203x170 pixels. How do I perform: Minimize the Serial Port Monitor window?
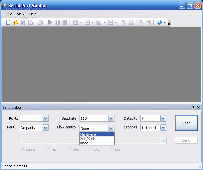[182, 6]
